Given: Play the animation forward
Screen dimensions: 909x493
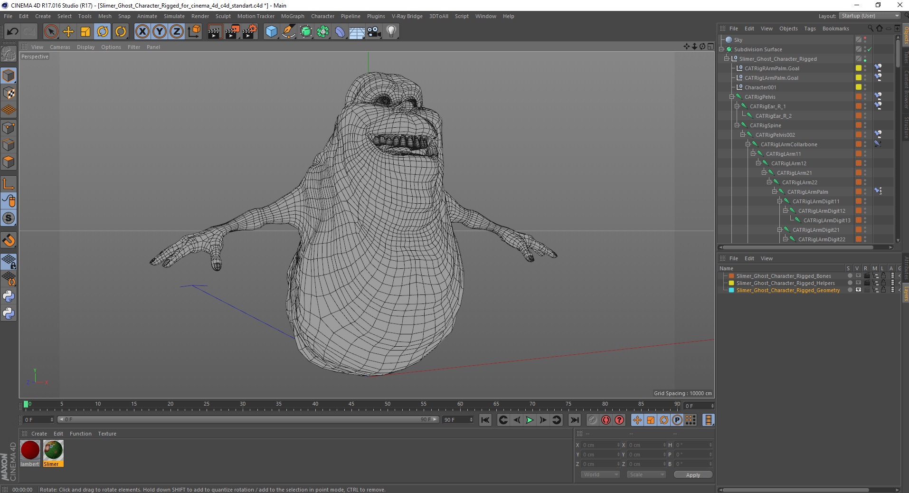Looking at the screenshot, I should coord(530,420).
